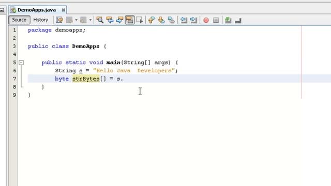Click the Uncomment toolbar icon
This screenshot has width=331, height=186.
[x=238, y=21]
